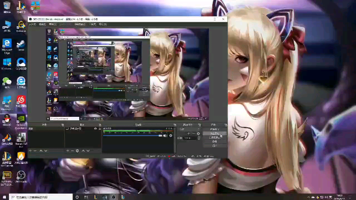Click Exit button in Controls panel
Viewport: 356px width, 200px height.
pyautogui.click(x=215, y=146)
